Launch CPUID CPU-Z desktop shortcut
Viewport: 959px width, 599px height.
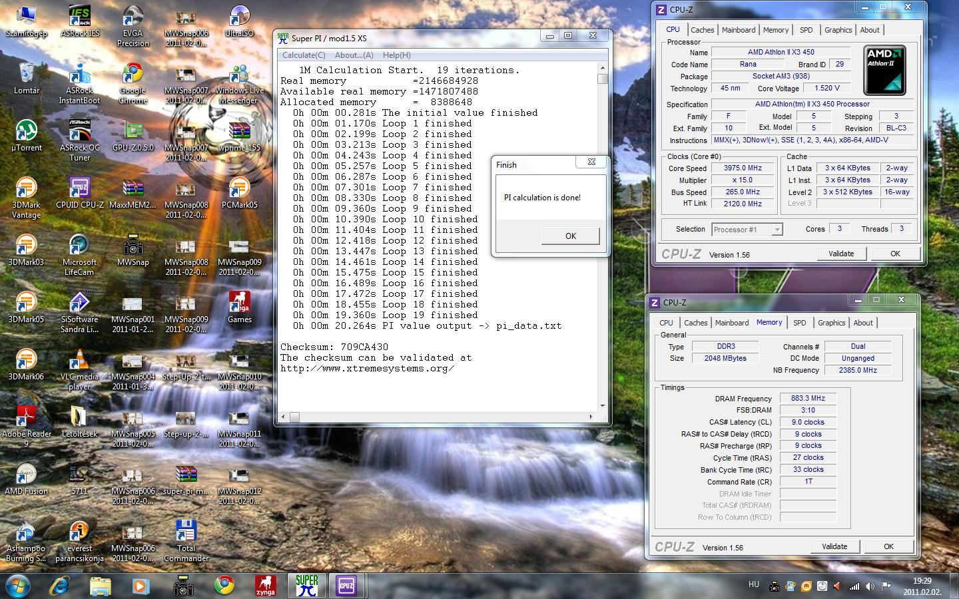[x=79, y=193]
